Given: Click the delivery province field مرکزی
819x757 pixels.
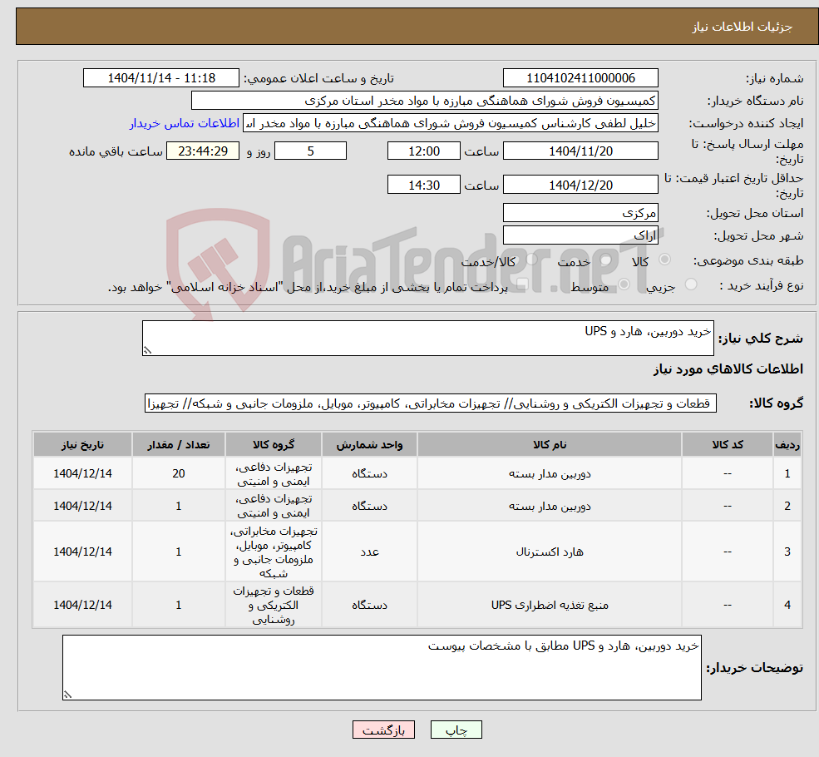Looking at the screenshot, I should coord(580,213).
